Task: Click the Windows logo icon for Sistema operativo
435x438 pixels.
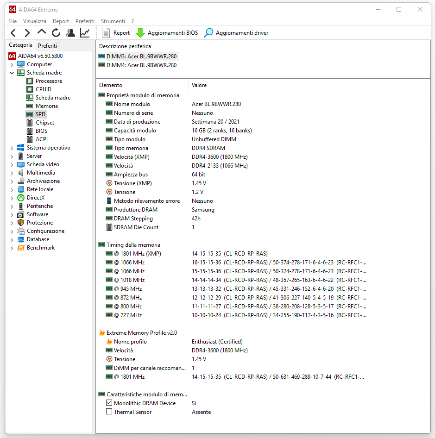Action: [21, 148]
